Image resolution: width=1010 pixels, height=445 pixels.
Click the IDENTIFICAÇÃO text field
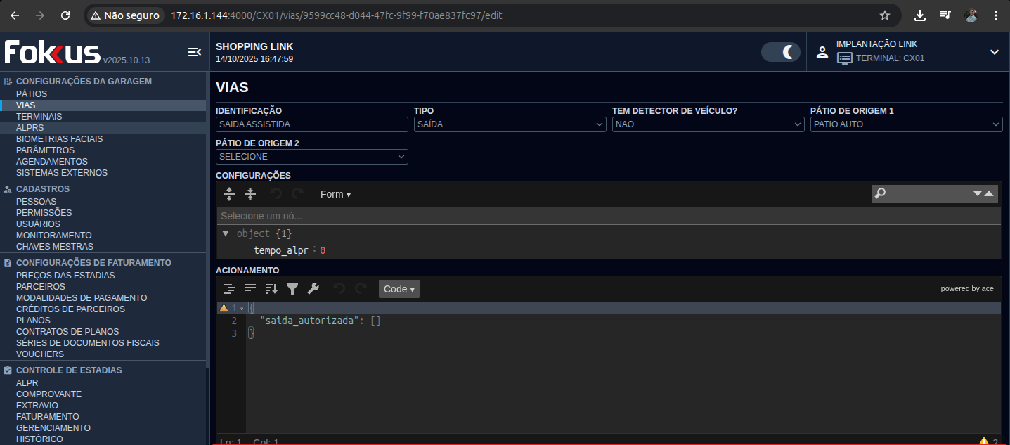coord(311,124)
